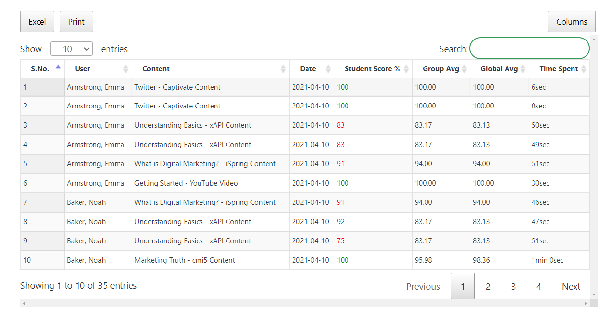The image size is (614, 320).
Task: Sort by Group Avg header
Action: [441, 69]
